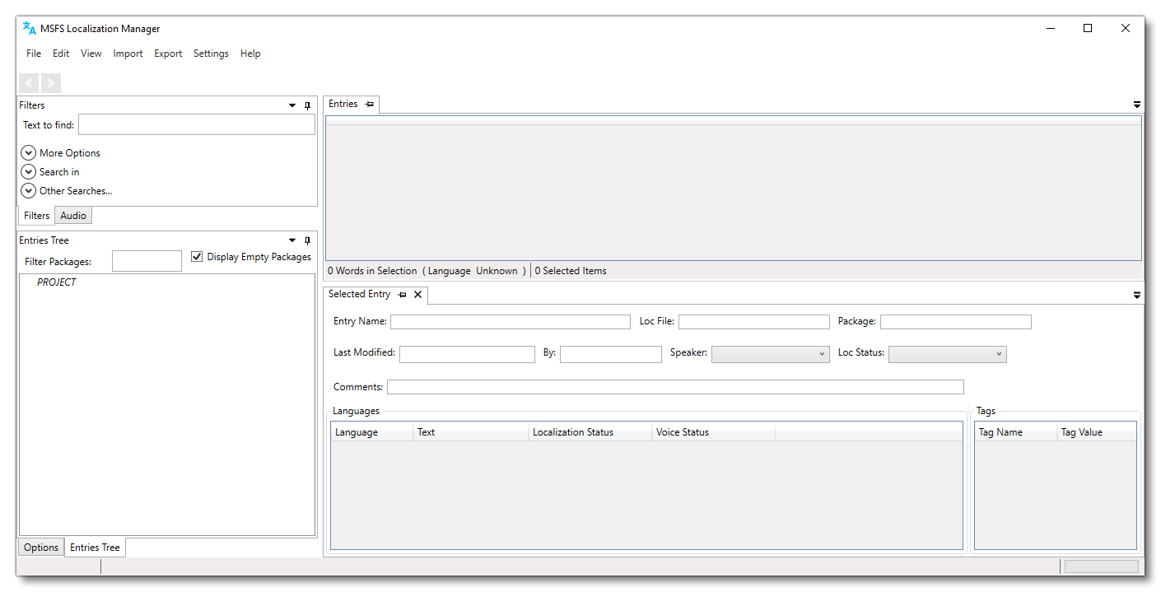
Task: Expand the More Options section
Action: (29, 152)
